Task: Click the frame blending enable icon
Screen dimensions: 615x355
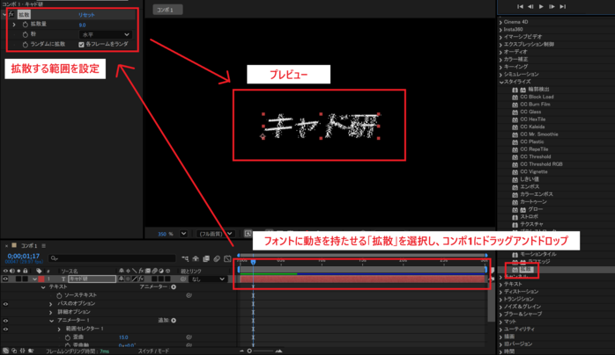Action: point(206,258)
